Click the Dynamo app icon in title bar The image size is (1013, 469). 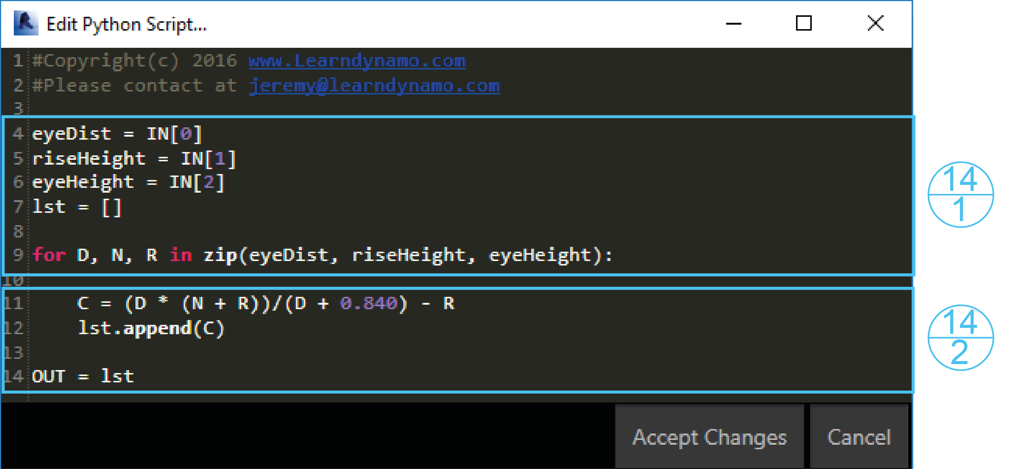(x=26, y=23)
